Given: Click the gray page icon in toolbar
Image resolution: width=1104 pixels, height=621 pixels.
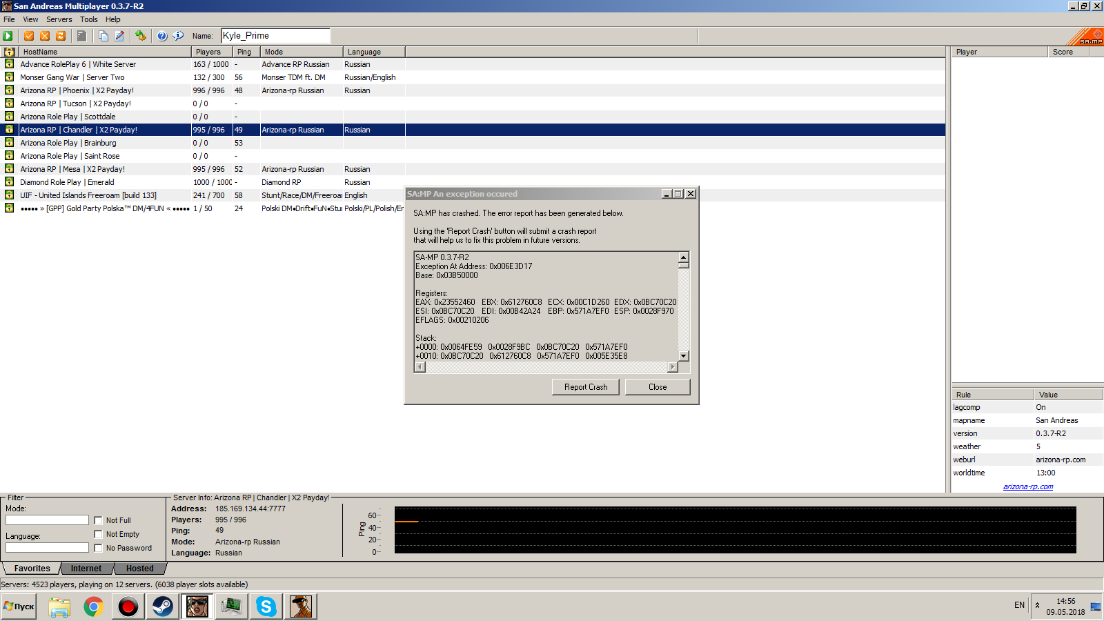Looking at the screenshot, I should pyautogui.click(x=81, y=36).
